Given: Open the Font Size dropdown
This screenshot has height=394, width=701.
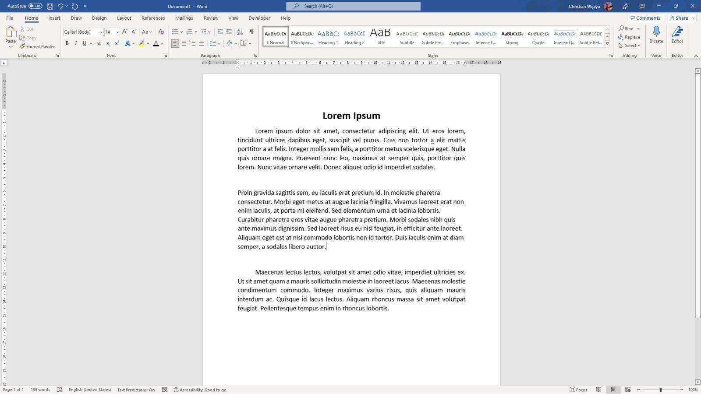Looking at the screenshot, I should point(117,32).
